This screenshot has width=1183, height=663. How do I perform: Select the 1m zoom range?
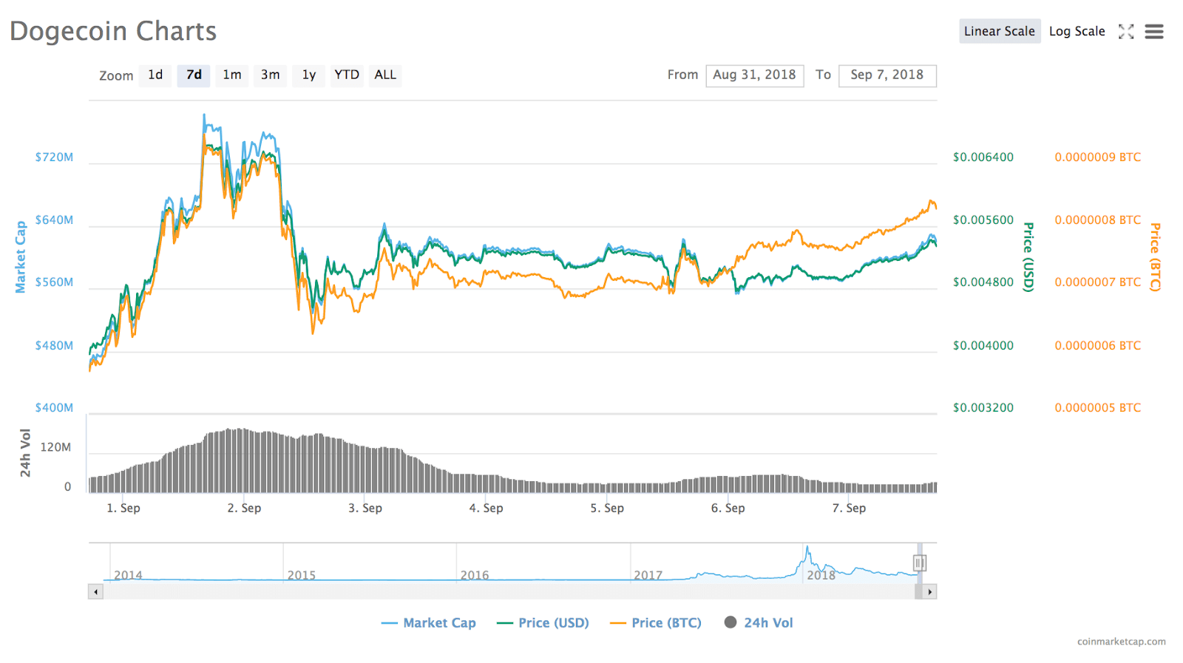point(232,75)
